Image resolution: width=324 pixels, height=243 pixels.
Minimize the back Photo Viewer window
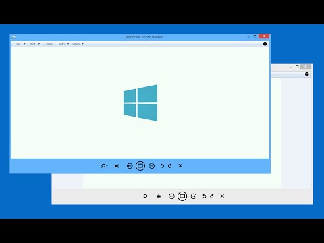(291, 67)
